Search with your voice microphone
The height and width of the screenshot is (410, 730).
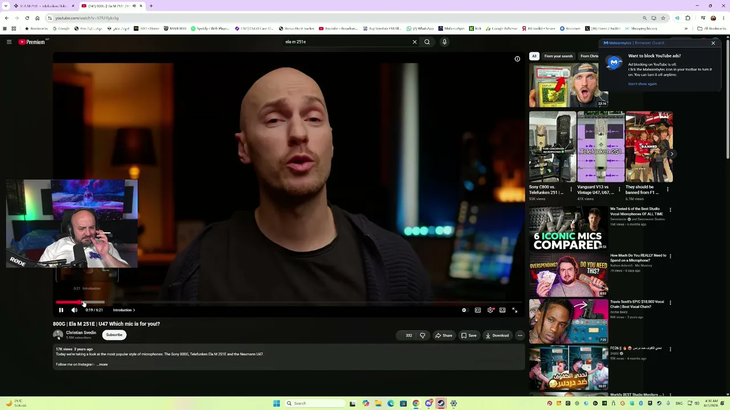444,42
